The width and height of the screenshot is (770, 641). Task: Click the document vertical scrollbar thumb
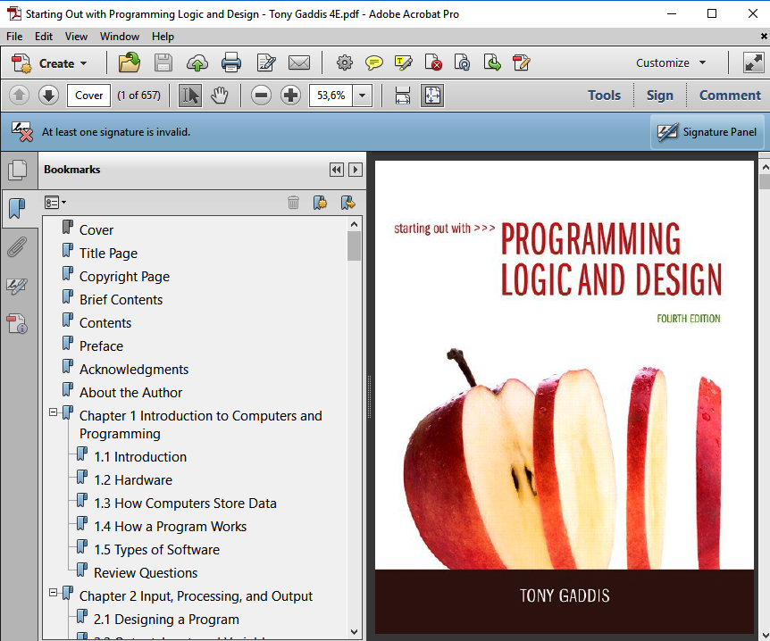point(765,181)
